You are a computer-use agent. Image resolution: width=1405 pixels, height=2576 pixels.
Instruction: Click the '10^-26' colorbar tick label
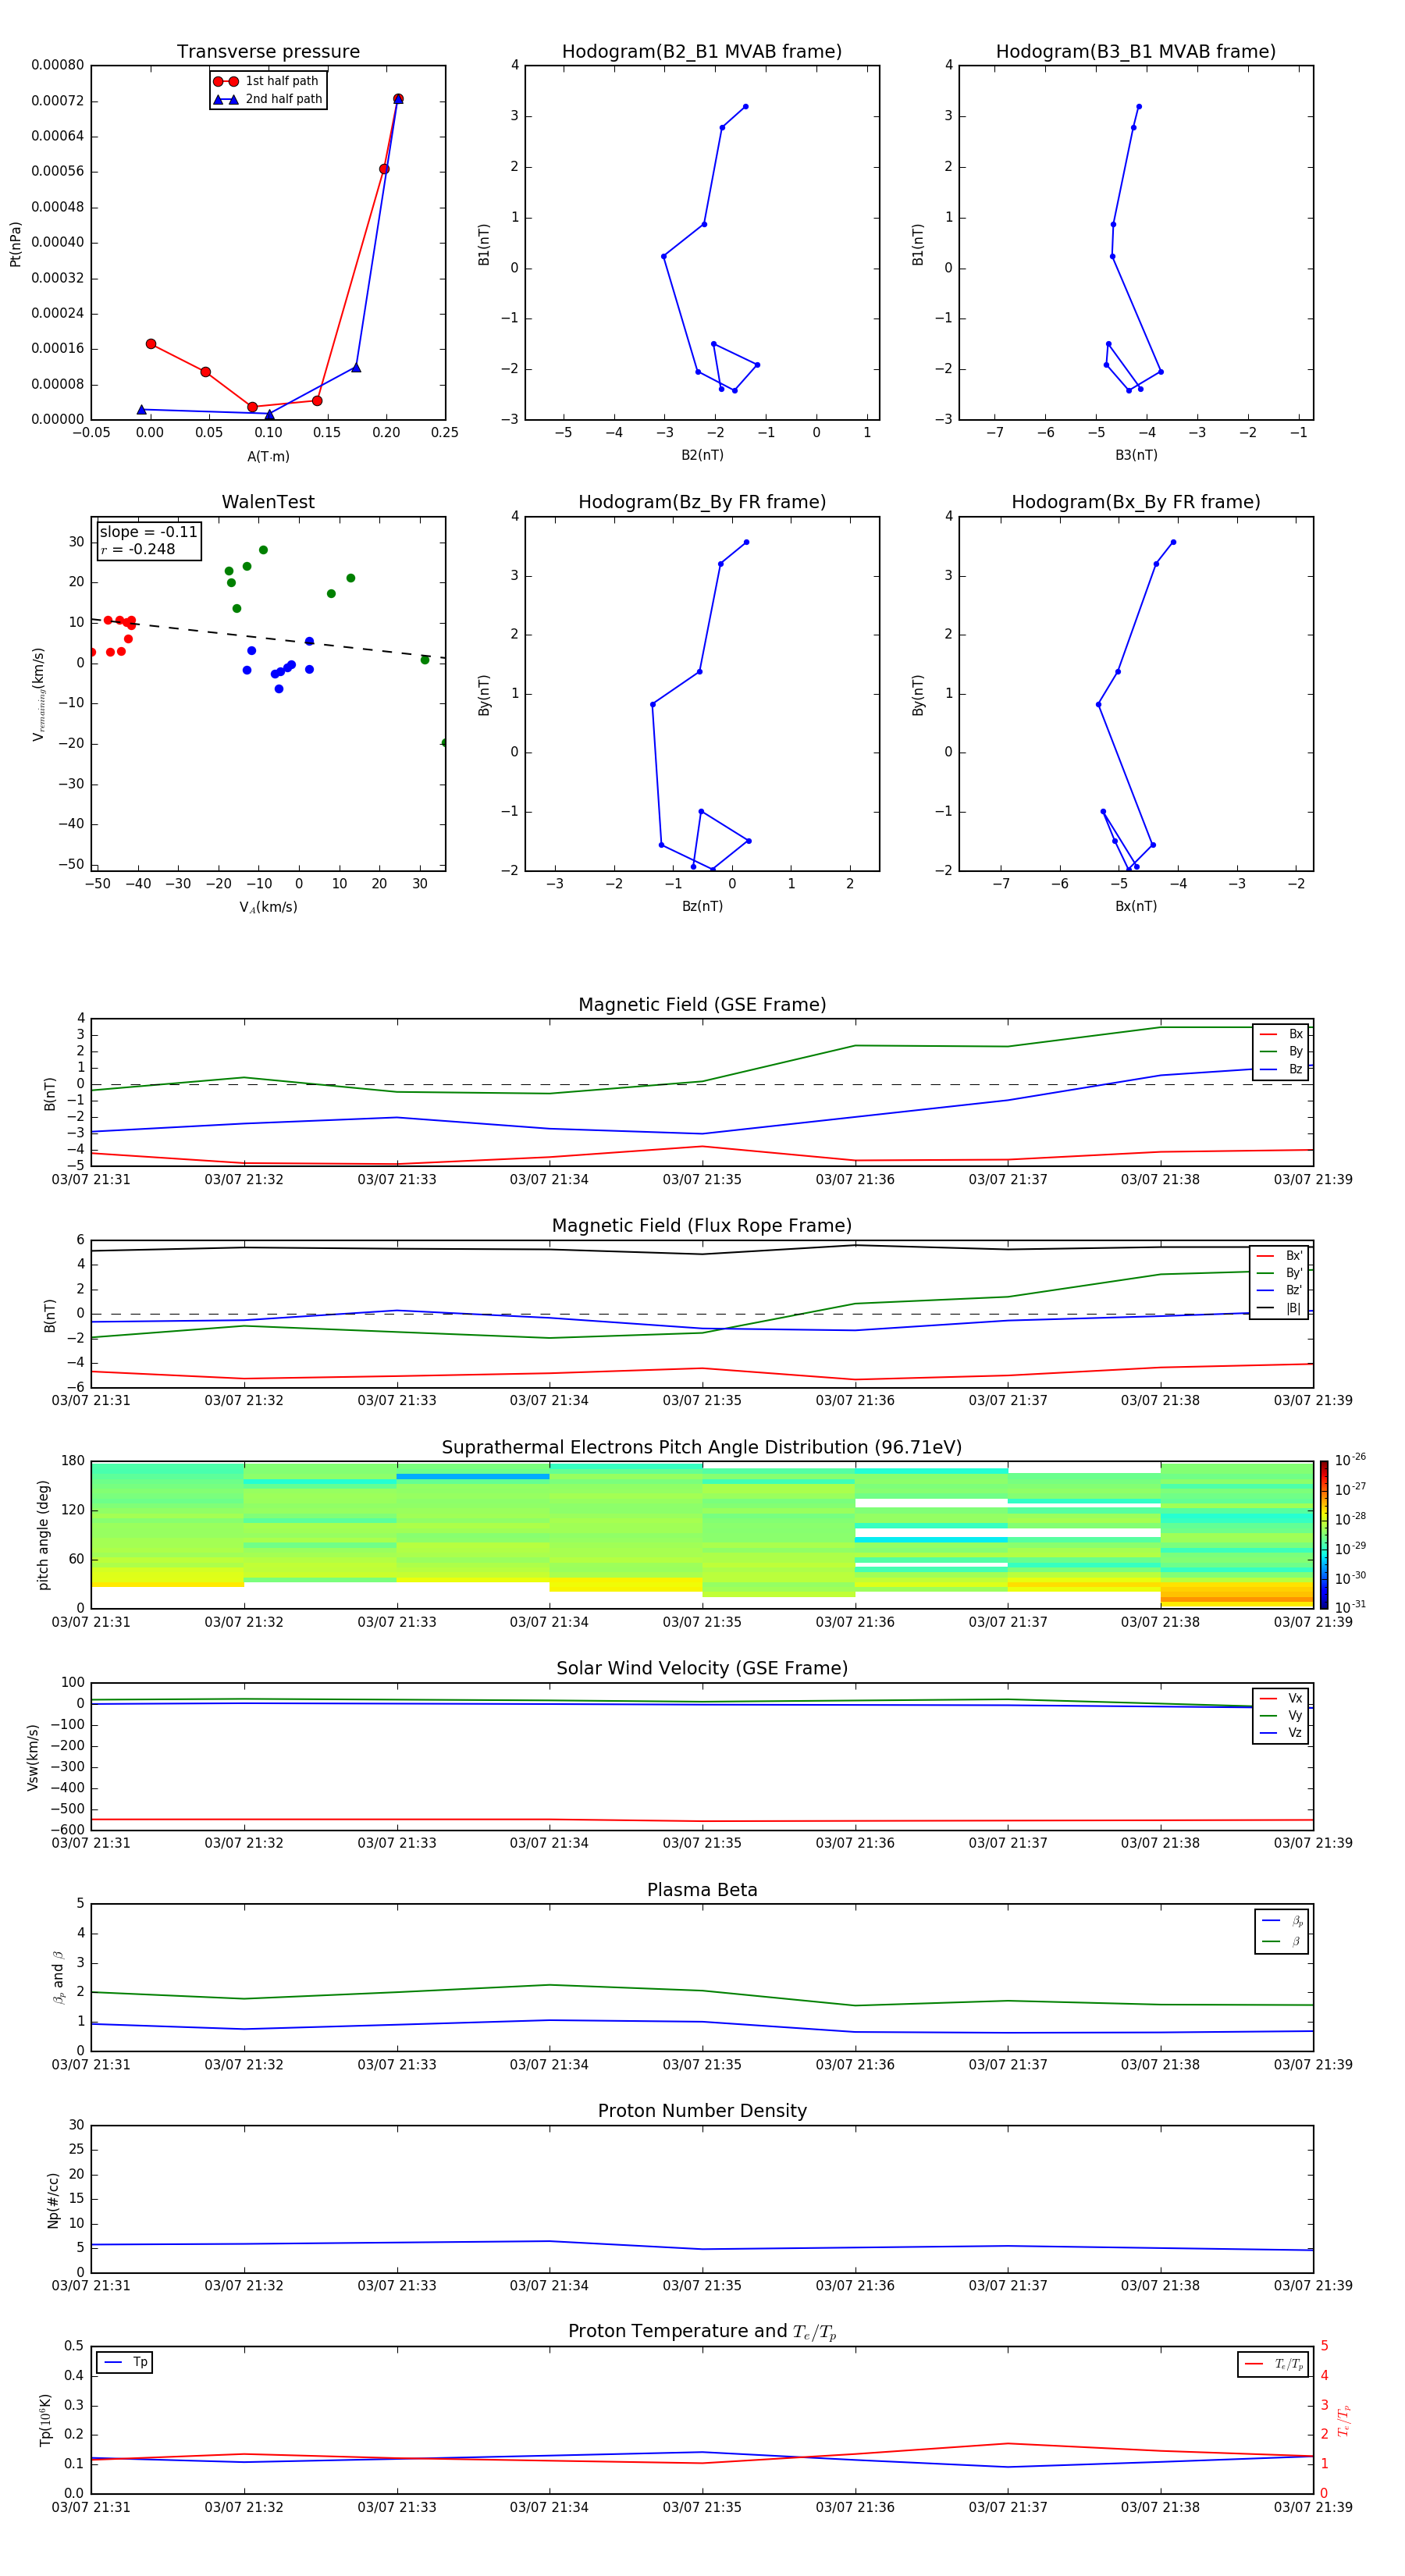click(x=1350, y=1460)
